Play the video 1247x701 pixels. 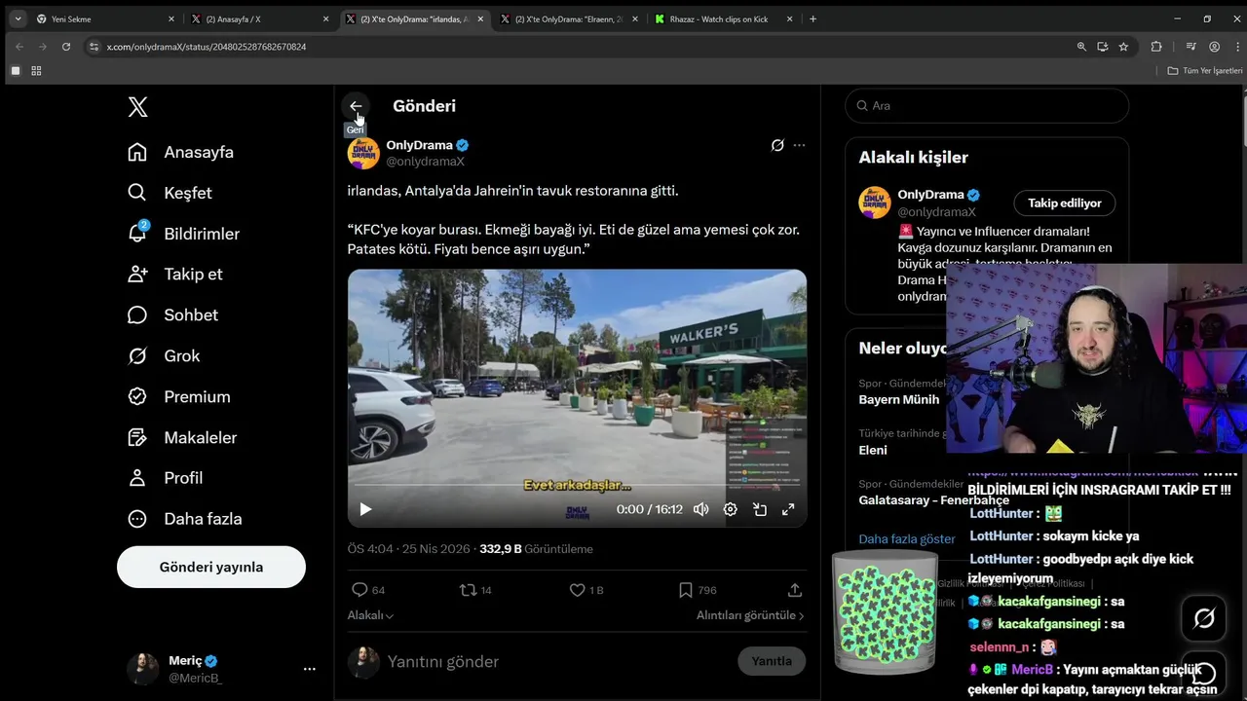[365, 509]
